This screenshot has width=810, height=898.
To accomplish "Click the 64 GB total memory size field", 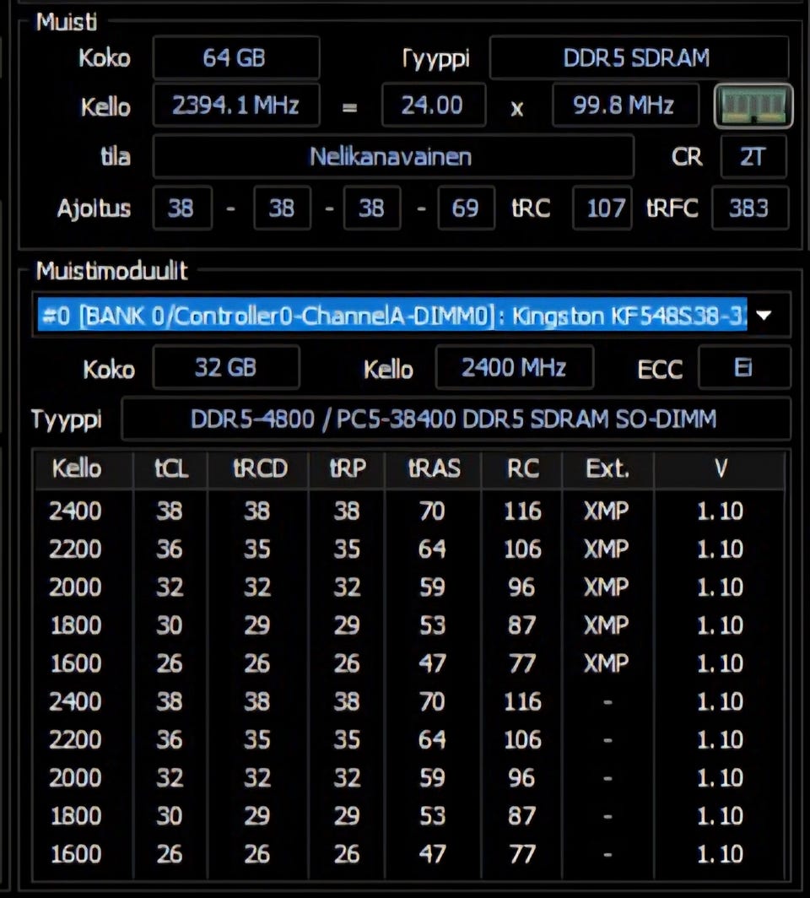I will coord(235,58).
